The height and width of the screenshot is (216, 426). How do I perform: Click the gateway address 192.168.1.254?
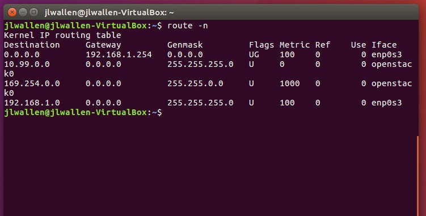119,54
